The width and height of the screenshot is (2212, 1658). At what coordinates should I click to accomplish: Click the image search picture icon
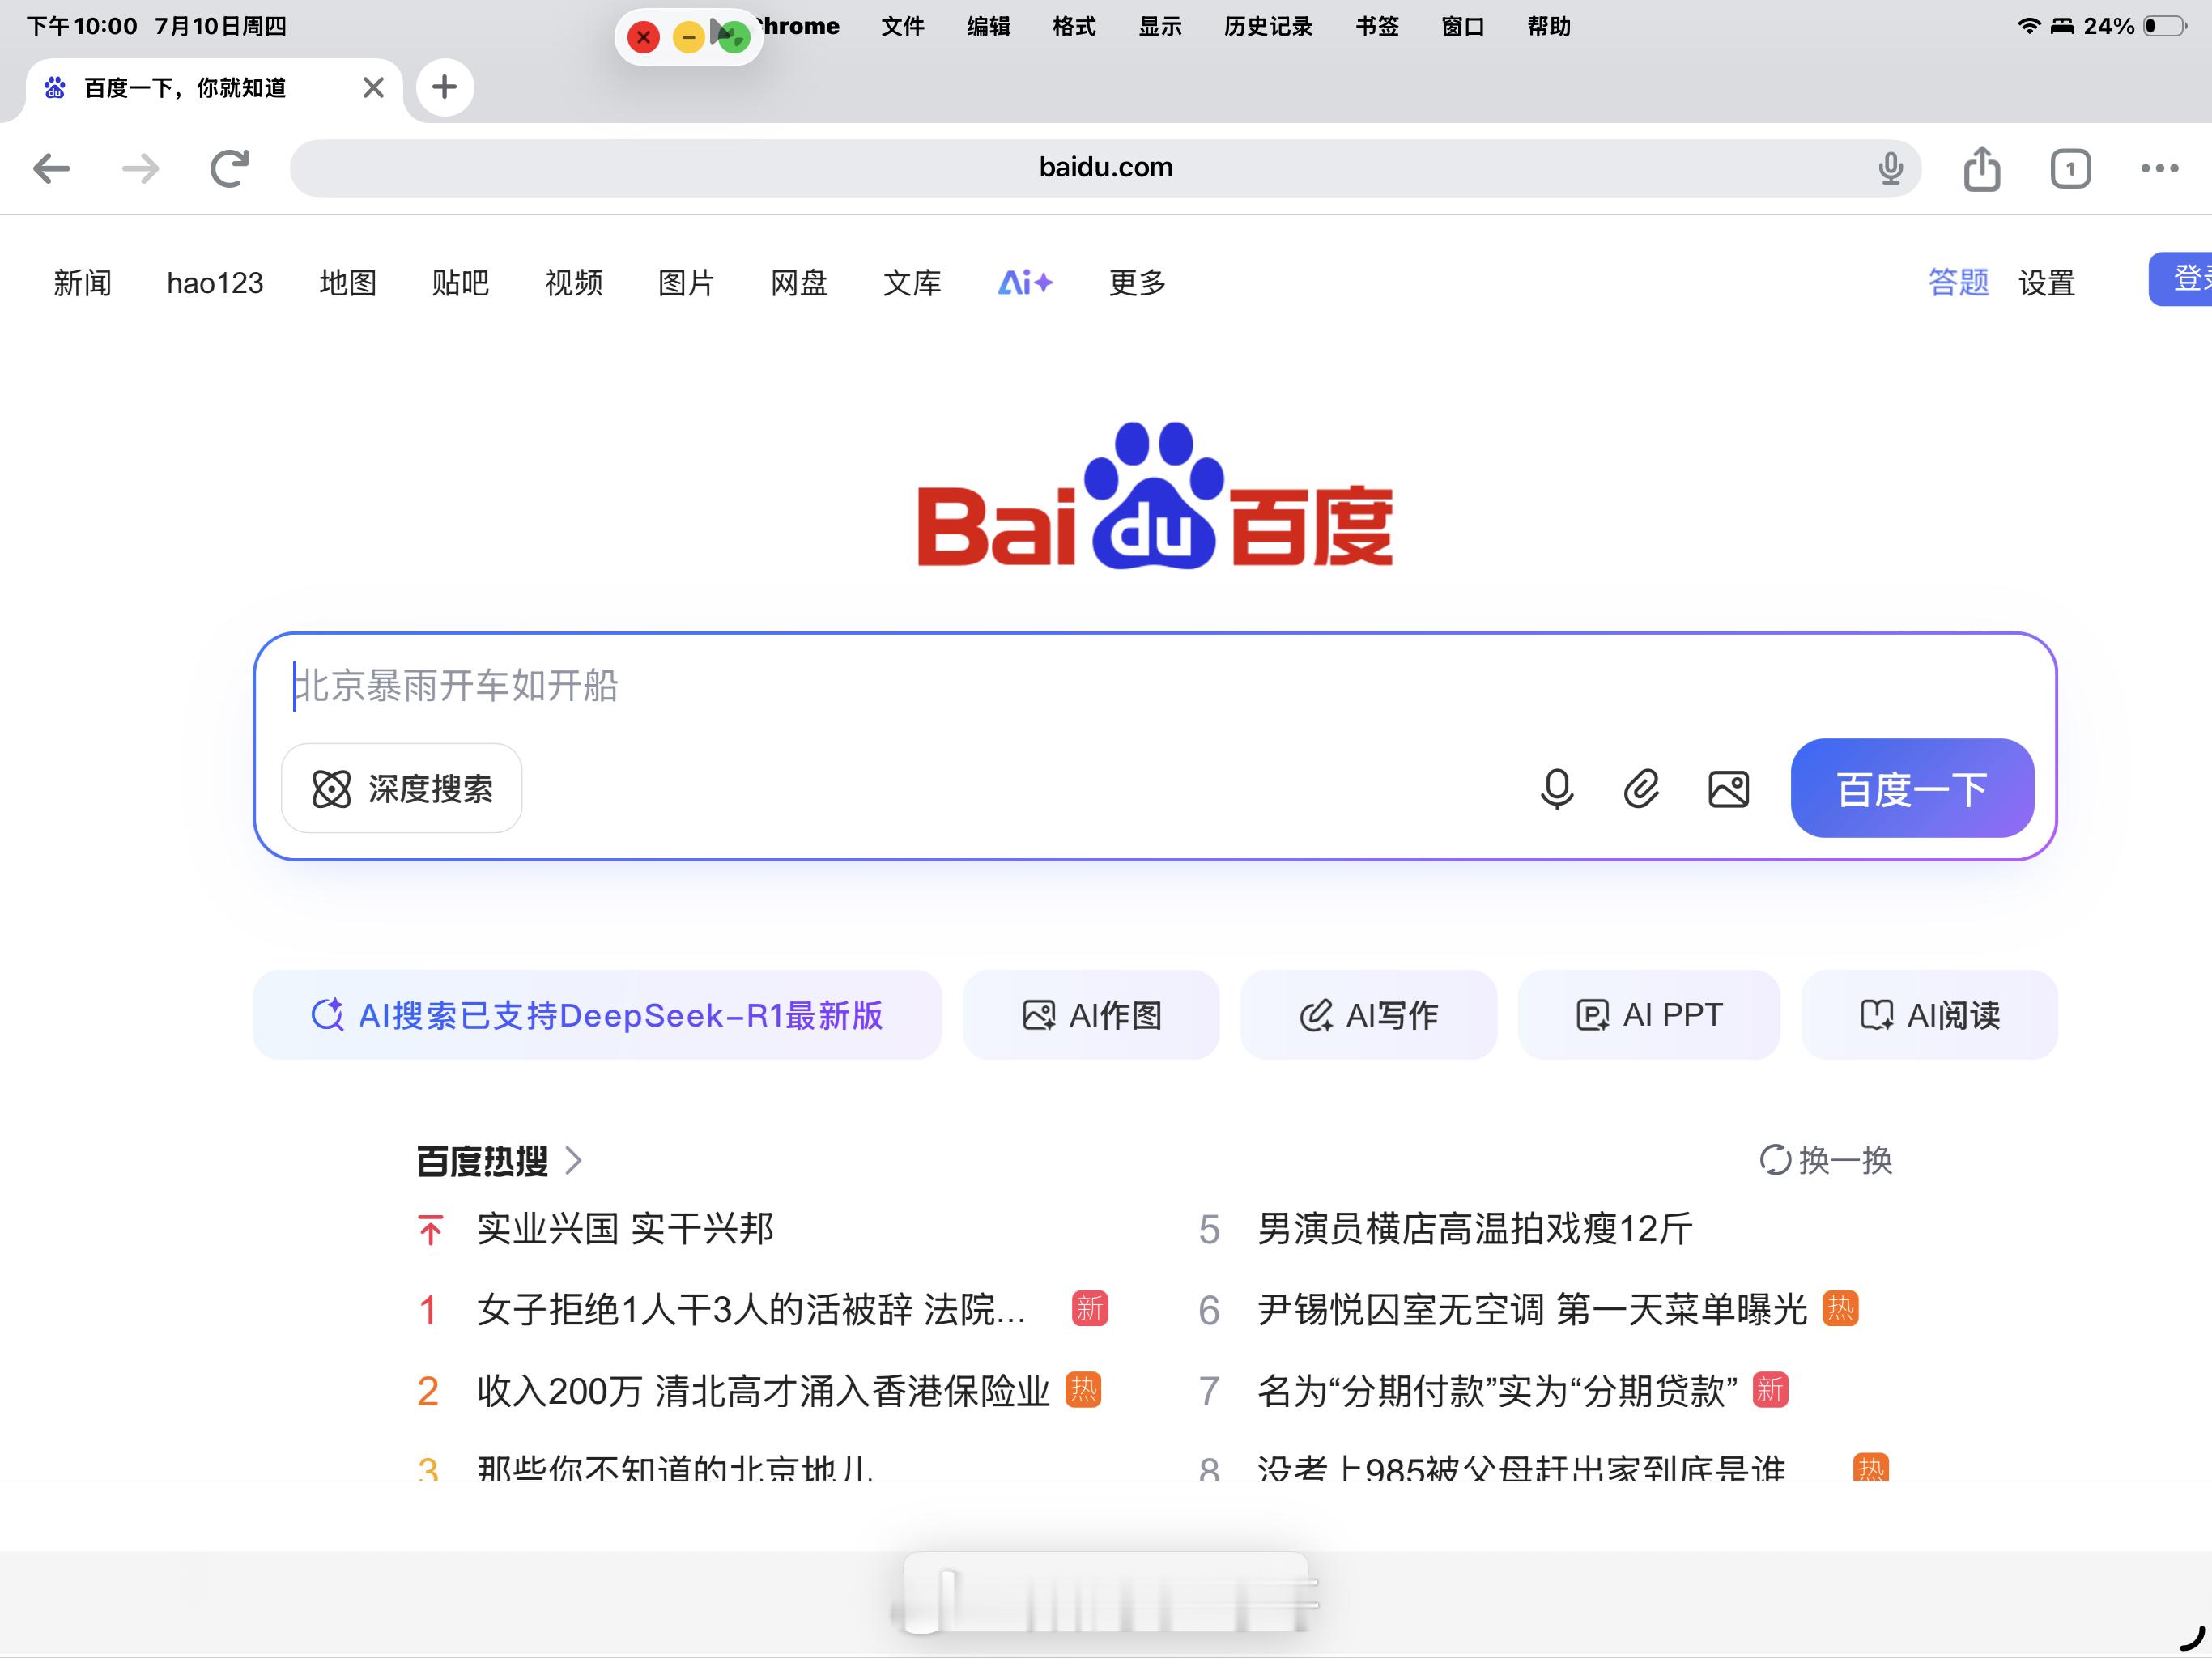point(1728,789)
